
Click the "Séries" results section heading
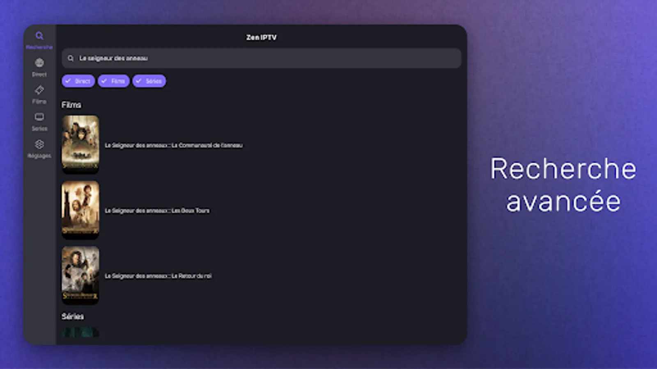pyautogui.click(x=73, y=316)
